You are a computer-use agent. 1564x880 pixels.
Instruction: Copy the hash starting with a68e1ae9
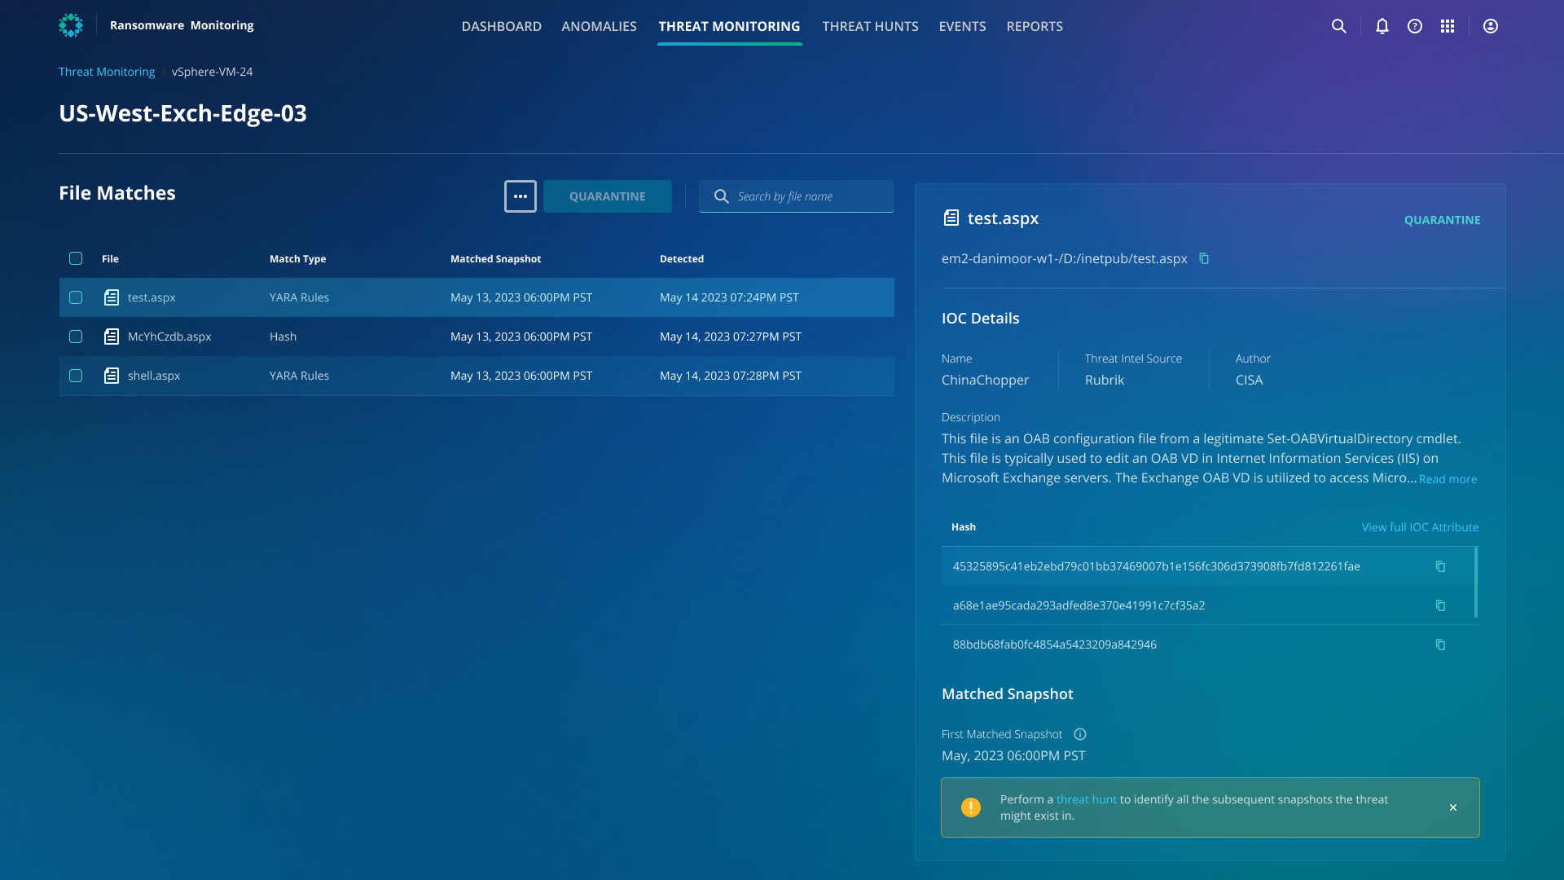[1440, 605]
